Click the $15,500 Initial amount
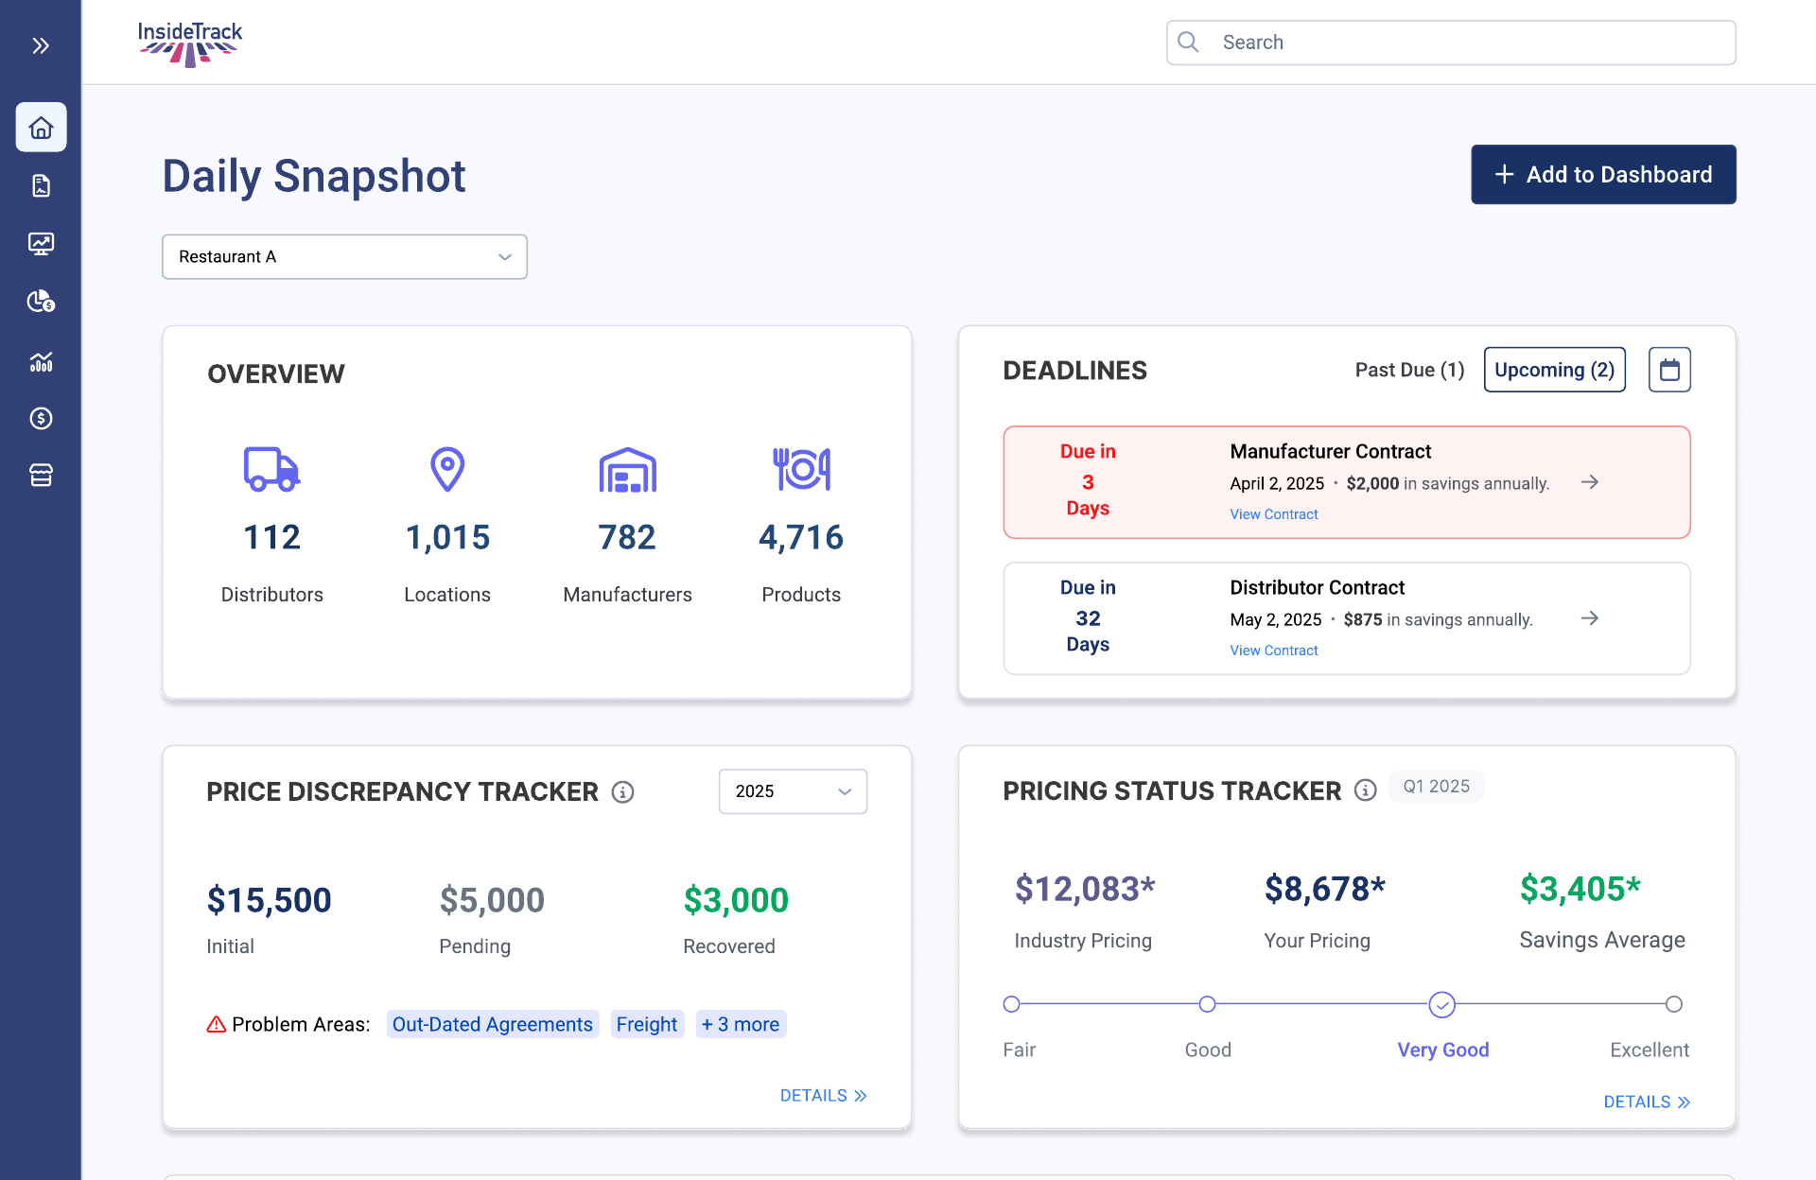 269,900
